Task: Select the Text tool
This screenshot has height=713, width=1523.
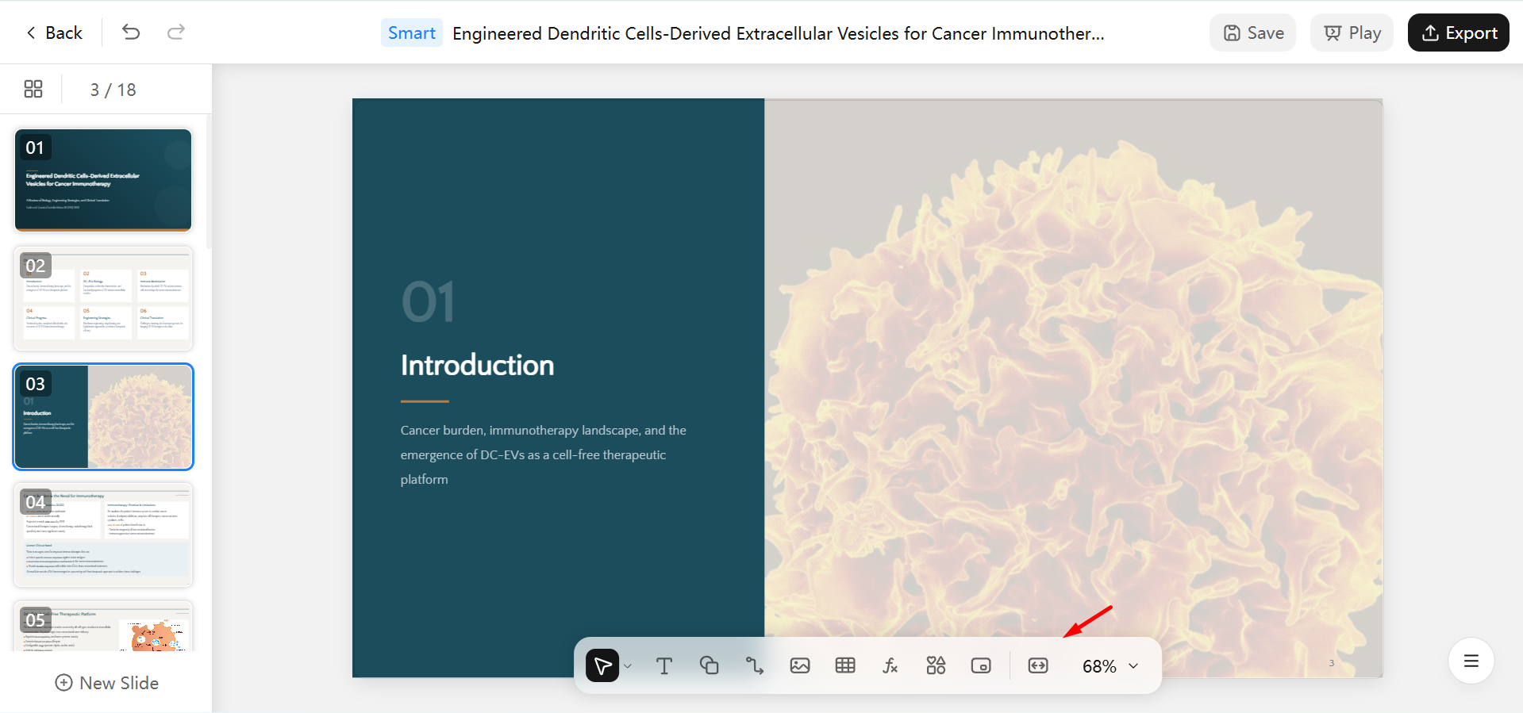Action: tap(664, 665)
